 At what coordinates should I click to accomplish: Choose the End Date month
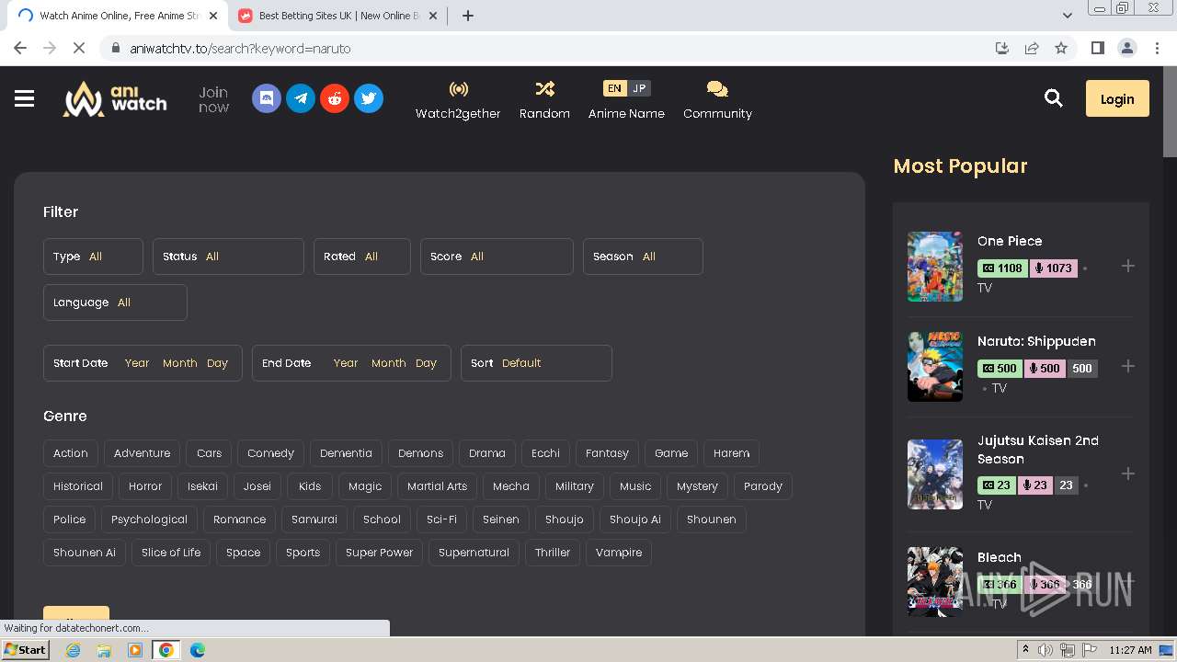click(x=388, y=363)
